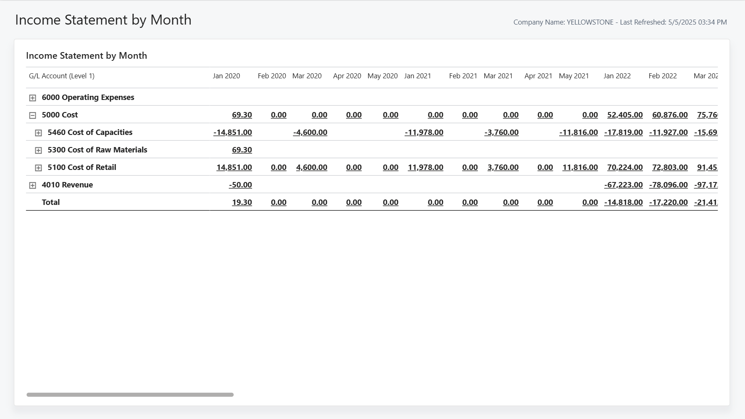The width and height of the screenshot is (745, 419).
Task: Click the G/L Account (Level 1) header
Action: point(62,76)
